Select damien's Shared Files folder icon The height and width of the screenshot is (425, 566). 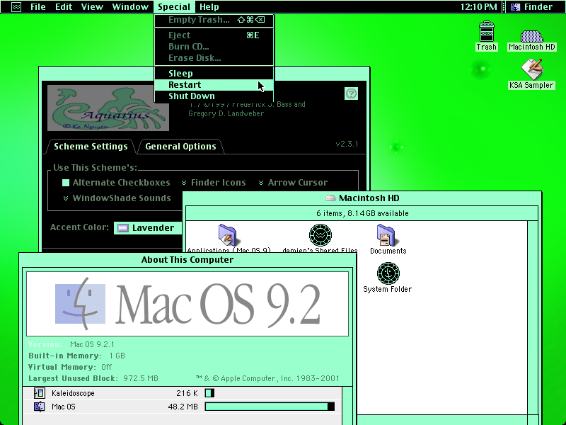click(x=320, y=235)
